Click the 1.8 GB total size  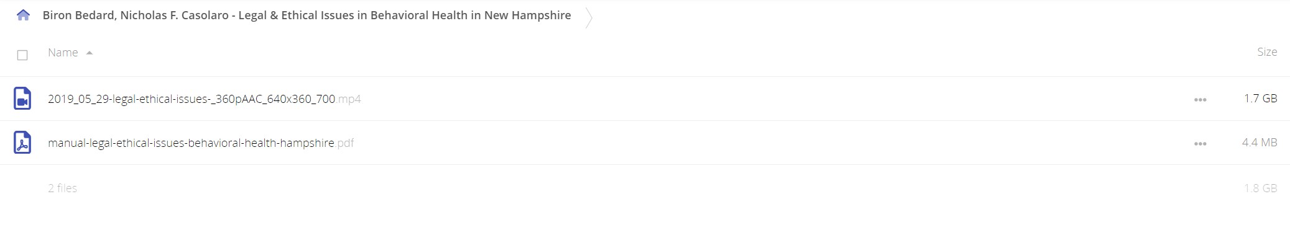coord(1260,188)
